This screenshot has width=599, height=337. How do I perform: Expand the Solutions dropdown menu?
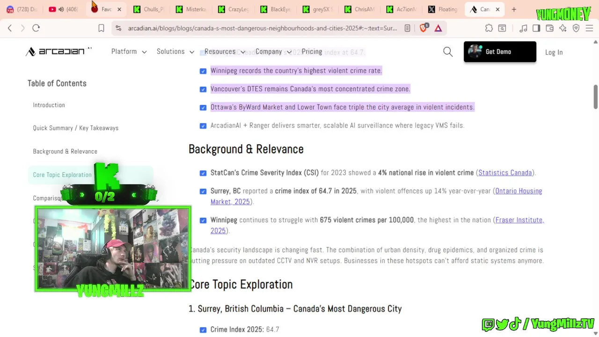175,51
